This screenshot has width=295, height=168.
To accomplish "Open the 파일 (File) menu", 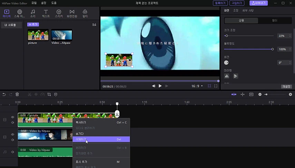I will [34, 3].
